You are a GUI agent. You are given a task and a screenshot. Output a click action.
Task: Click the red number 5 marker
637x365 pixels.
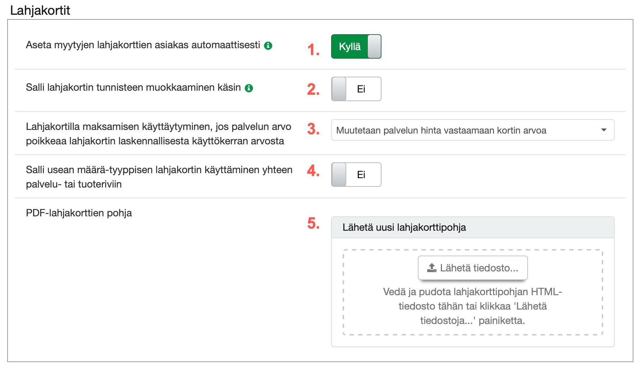[x=313, y=223]
